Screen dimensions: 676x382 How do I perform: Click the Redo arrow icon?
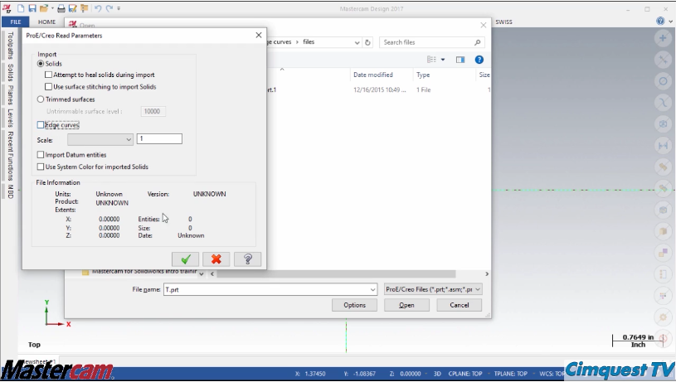tap(109, 8)
